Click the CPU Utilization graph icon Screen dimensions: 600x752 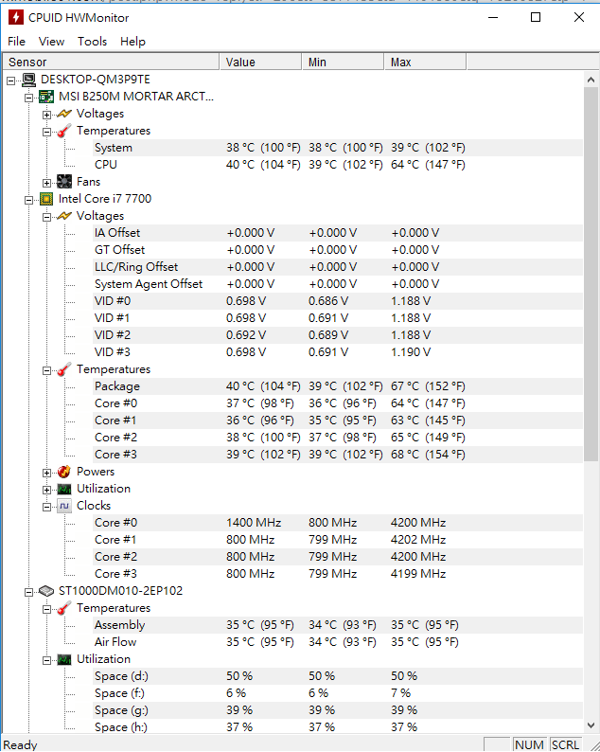tap(64, 489)
